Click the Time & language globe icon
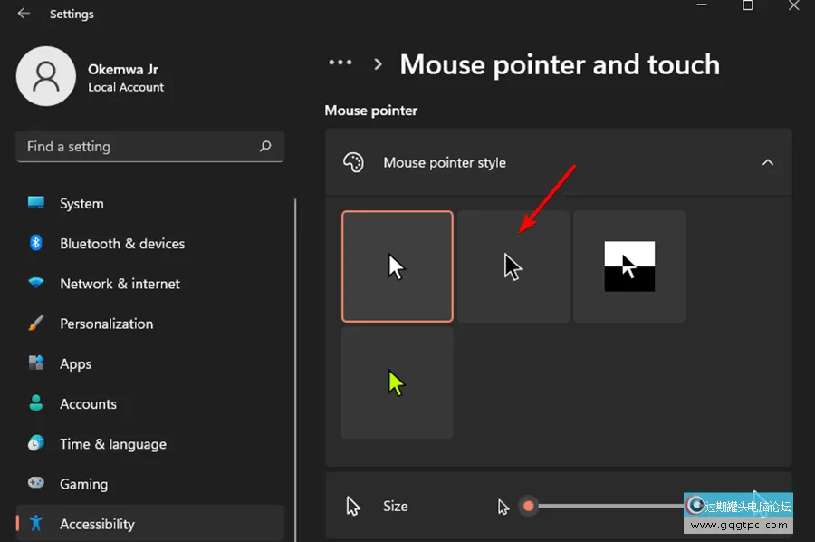Screen dimensions: 815x542 coord(36,443)
